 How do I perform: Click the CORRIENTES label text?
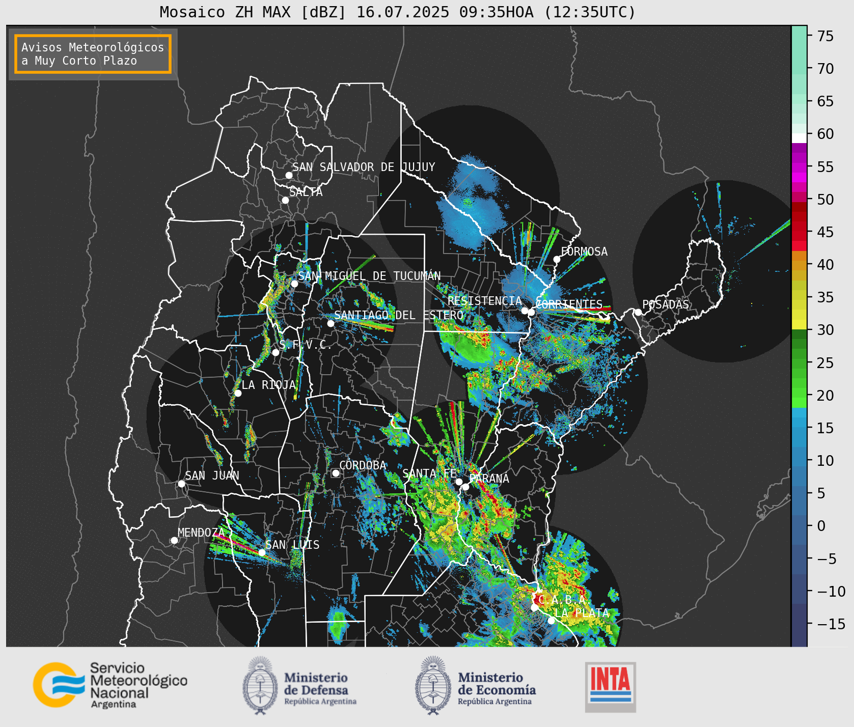[569, 304]
